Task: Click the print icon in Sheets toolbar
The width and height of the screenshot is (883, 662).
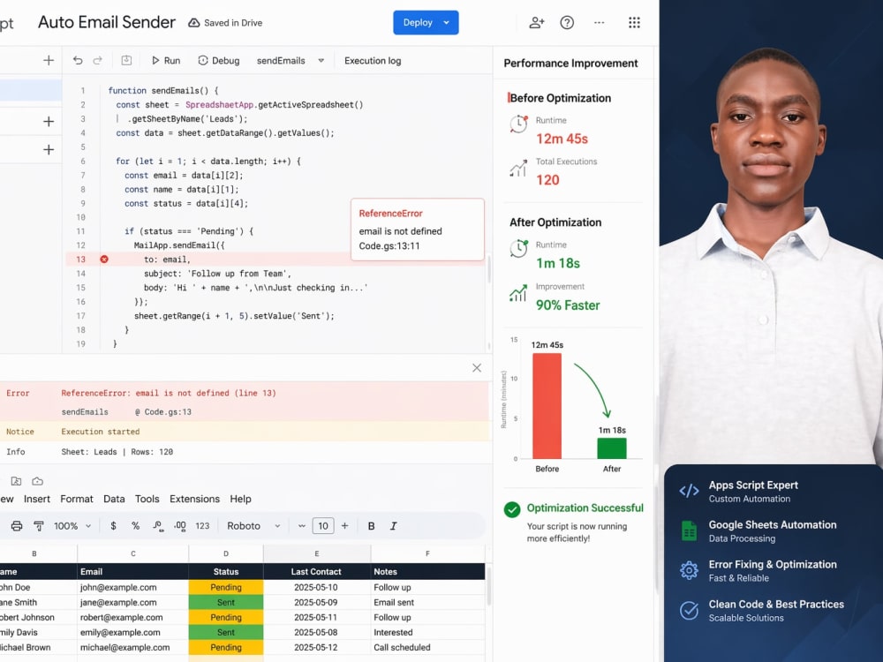Action: 17,526
